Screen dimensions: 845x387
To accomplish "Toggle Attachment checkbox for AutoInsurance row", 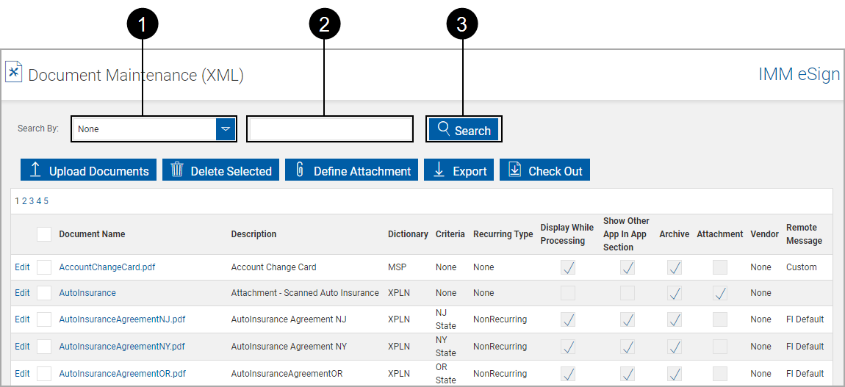I will (719, 293).
